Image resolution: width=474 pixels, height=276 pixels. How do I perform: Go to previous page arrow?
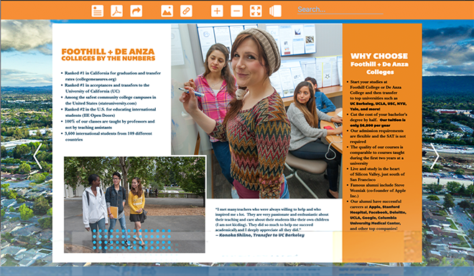coord(37,156)
